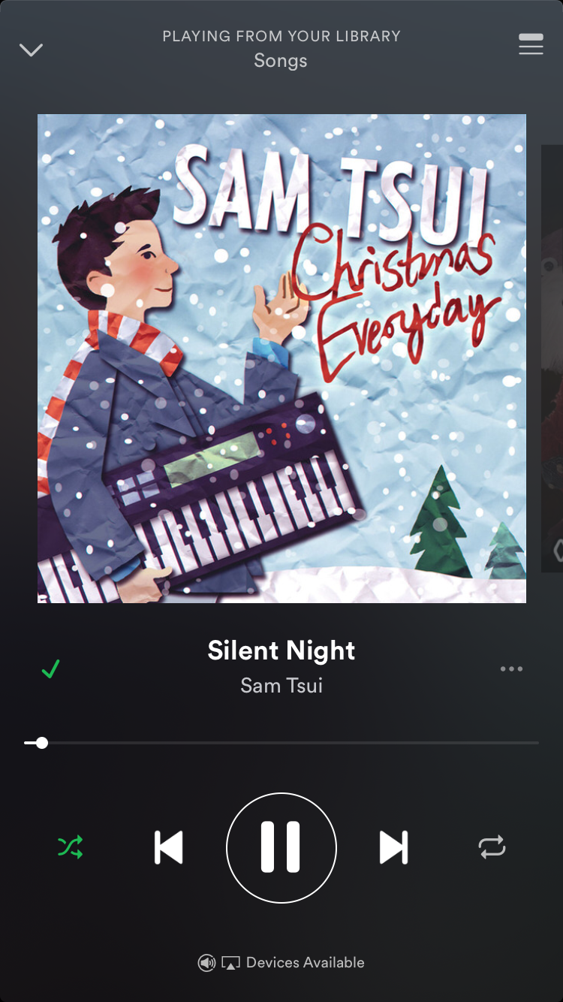Viewport: 563px width, 1002px height.
Task: Toggle shuffle mode off
Action: 71,847
